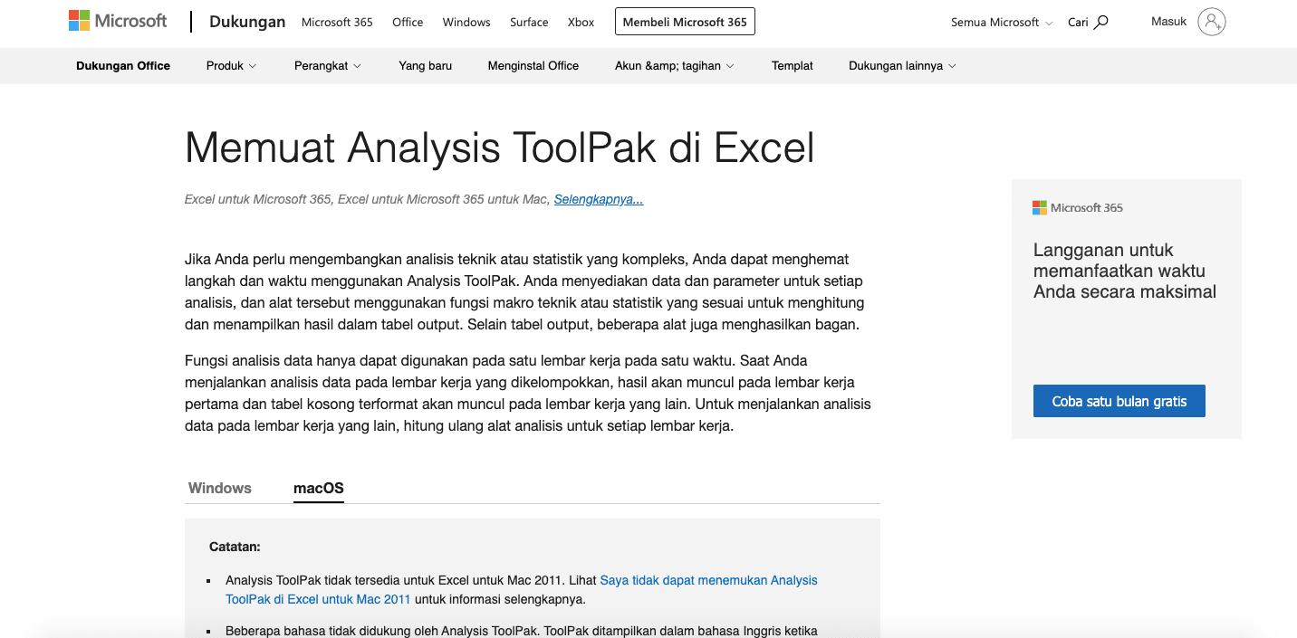The width and height of the screenshot is (1297, 638).
Task: Select the macOS tab
Action: 319,488
